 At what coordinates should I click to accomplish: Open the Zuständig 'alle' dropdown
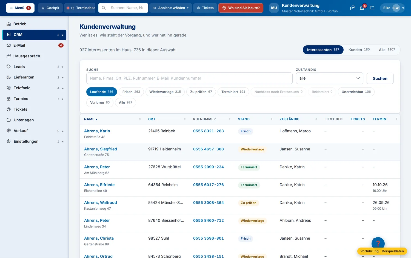pos(329,78)
